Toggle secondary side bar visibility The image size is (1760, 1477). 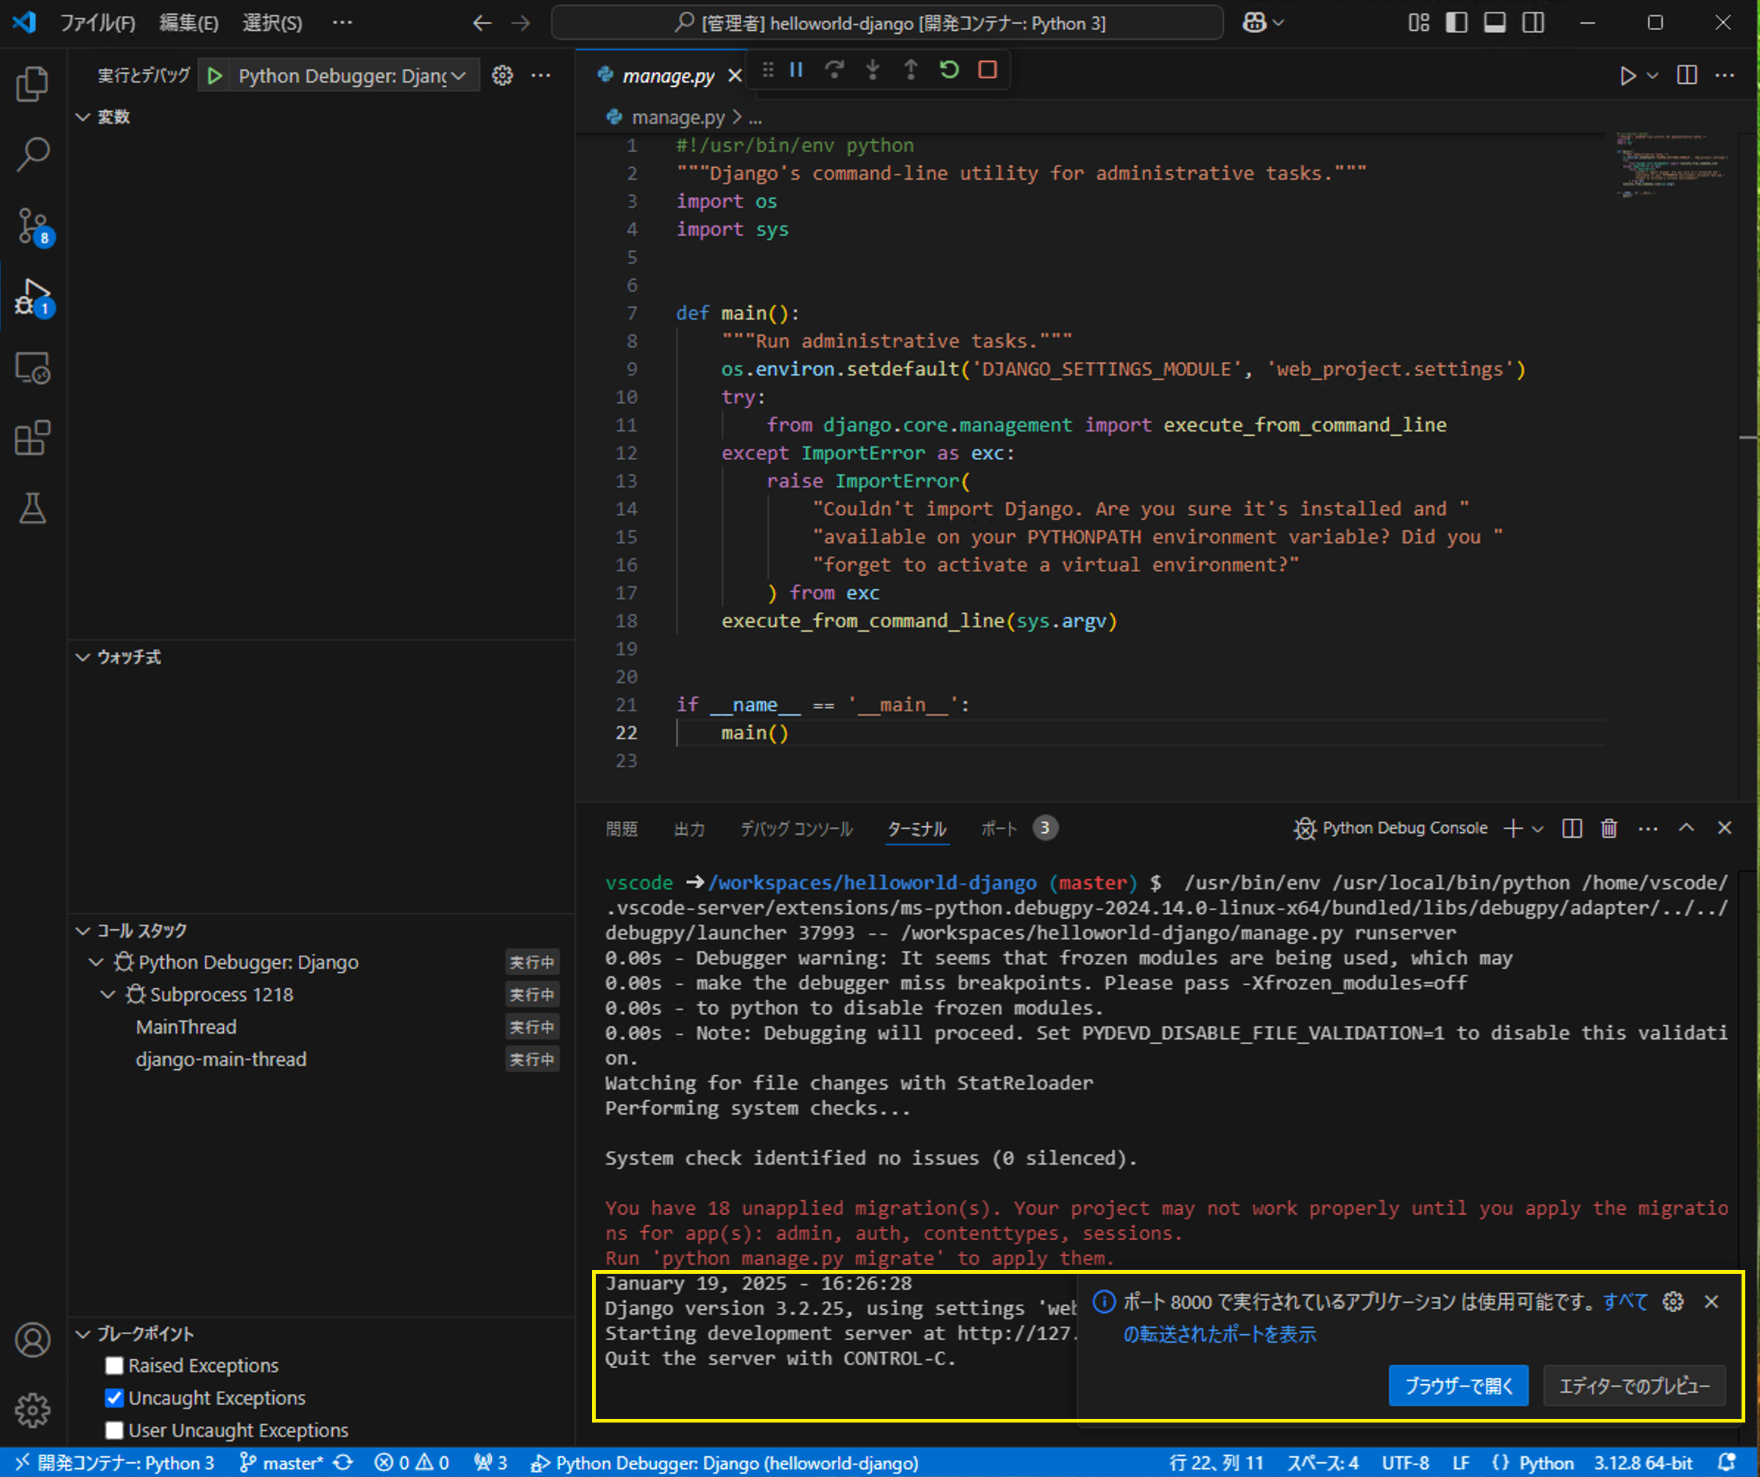(x=1534, y=23)
